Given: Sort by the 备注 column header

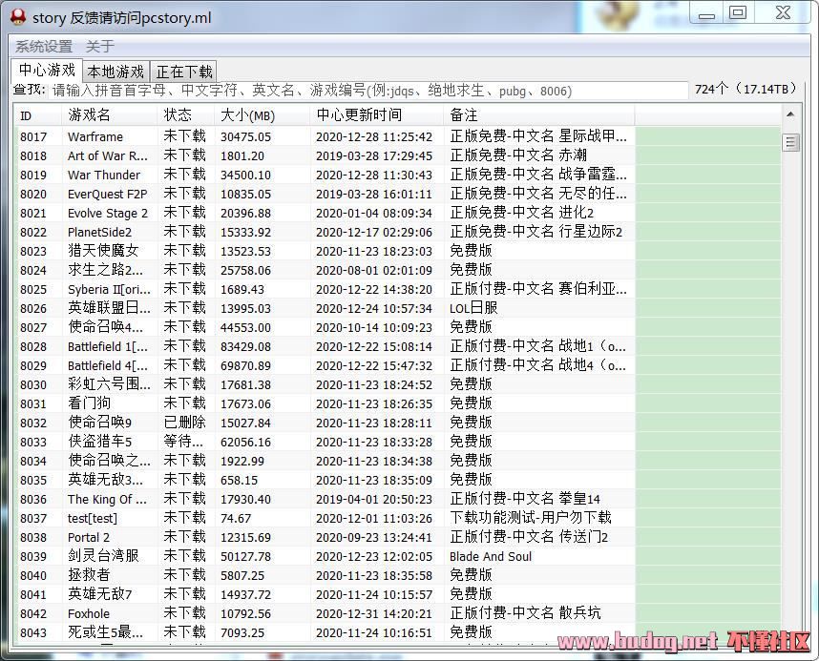Looking at the screenshot, I should tap(539, 114).
